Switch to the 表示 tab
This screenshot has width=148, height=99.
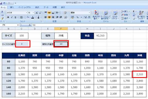[x=63, y=7]
